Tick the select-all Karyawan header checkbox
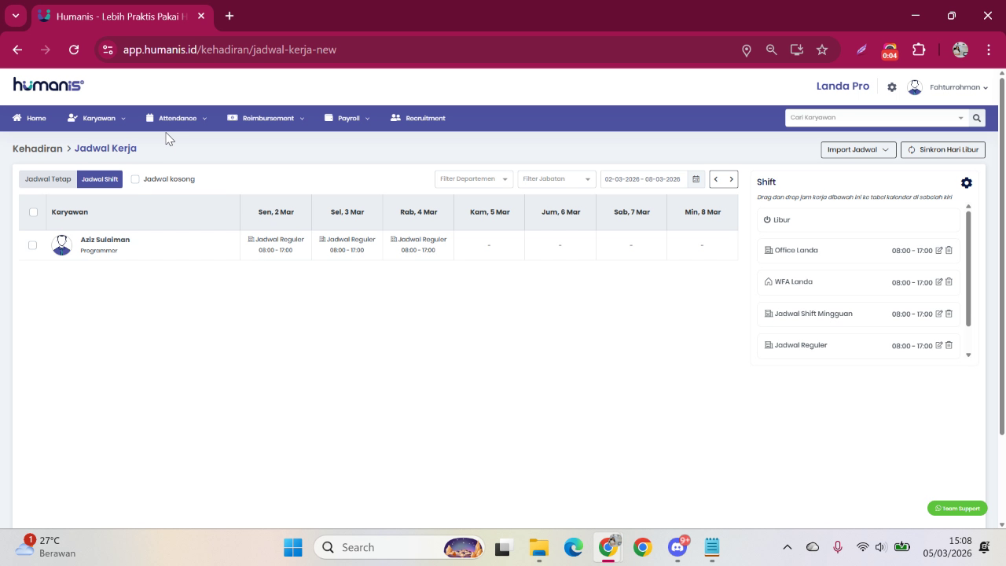This screenshot has width=1006, height=566. tap(33, 211)
